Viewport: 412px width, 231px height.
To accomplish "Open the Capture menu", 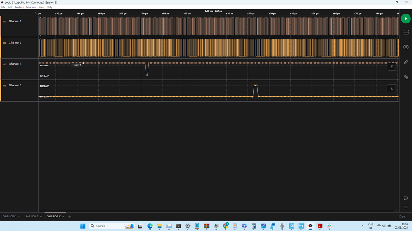I will [x=19, y=7].
